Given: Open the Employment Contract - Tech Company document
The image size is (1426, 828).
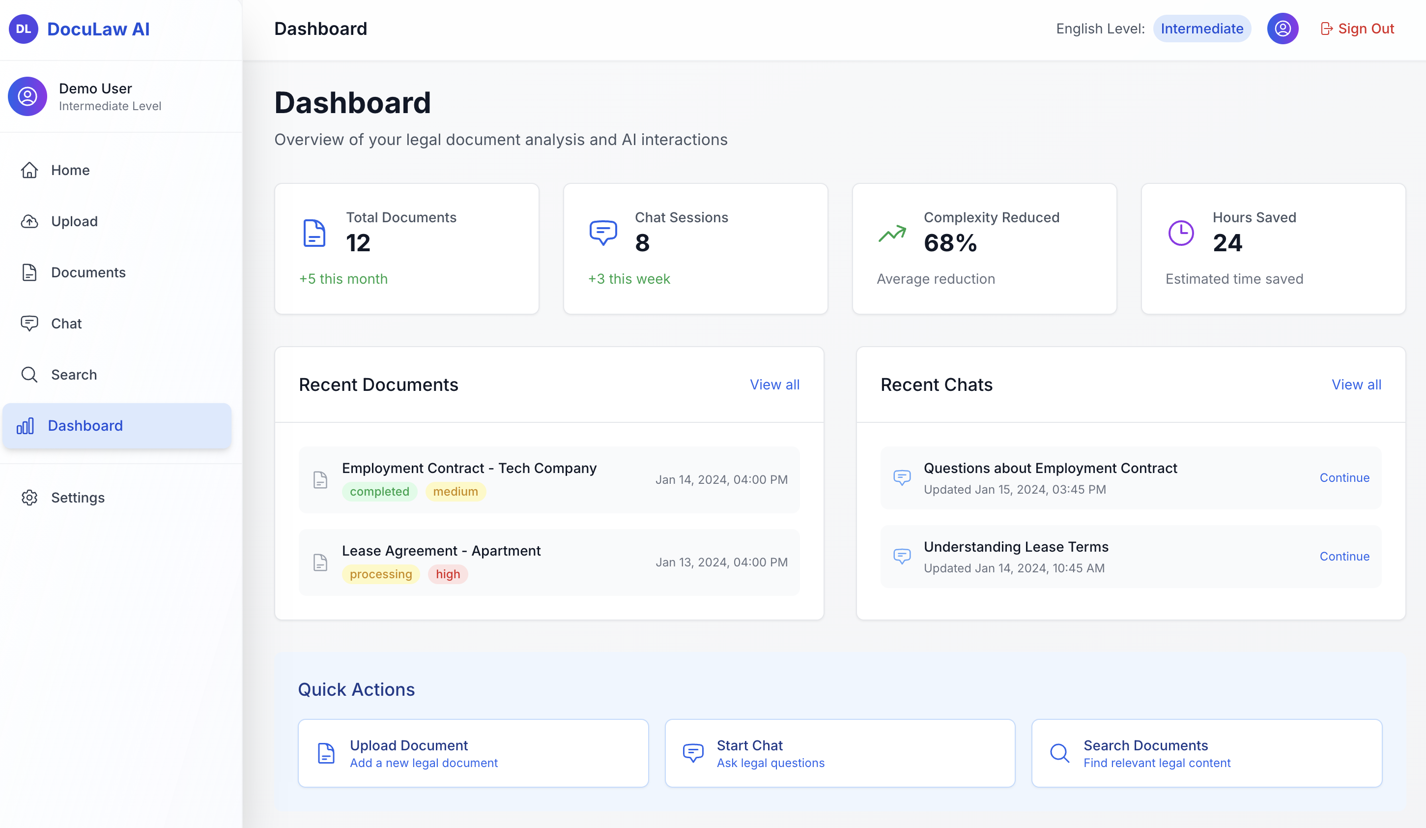Looking at the screenshot, I should (469, 468).
